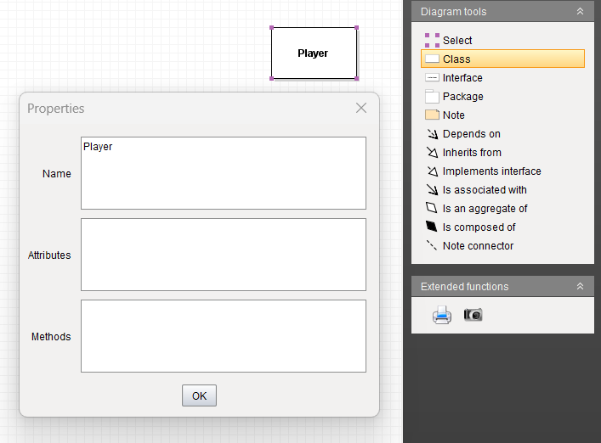Focus the Attributes text field
This screenshot has height=443, width=601.
point(224,255)
